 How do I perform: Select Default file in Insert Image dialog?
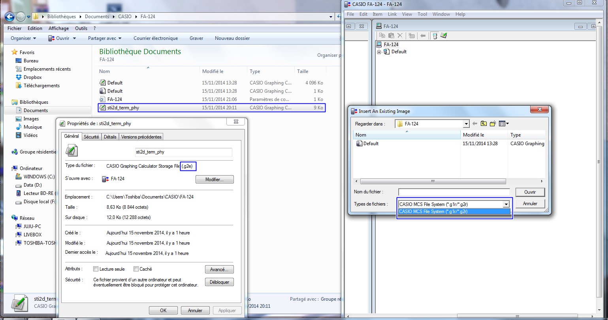(367, 144)
